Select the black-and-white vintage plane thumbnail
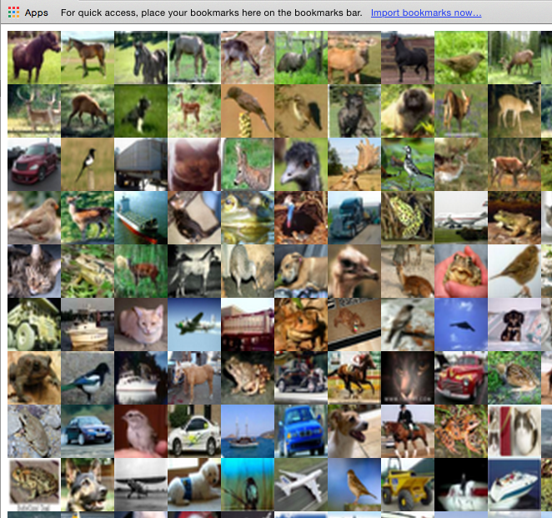The image size is (552, 518). (141, 485)
